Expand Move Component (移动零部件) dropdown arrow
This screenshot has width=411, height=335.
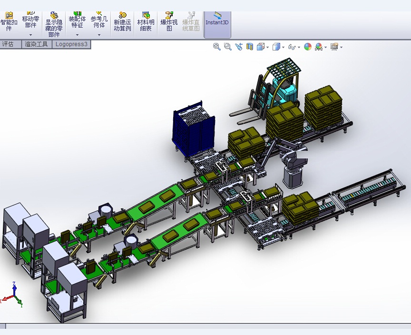30,35
